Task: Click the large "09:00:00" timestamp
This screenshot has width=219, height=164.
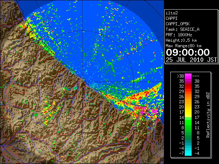Action: tap(188, 52)
